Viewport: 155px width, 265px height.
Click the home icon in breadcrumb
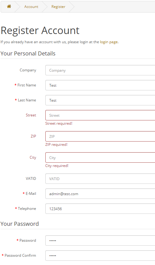(9, 6)
